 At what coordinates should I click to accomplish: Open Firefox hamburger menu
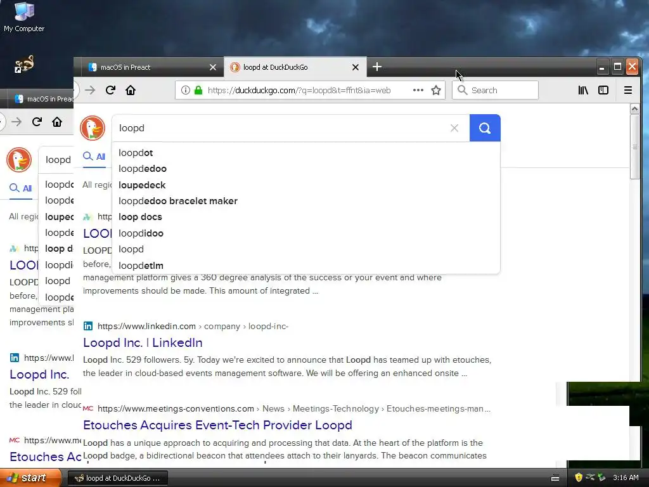click(x=628, y=90)
